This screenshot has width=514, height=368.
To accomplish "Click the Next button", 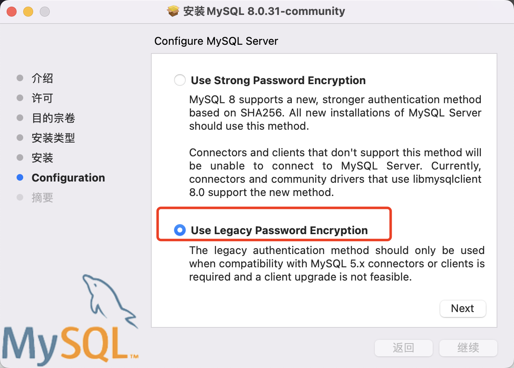I will [463, 308].
